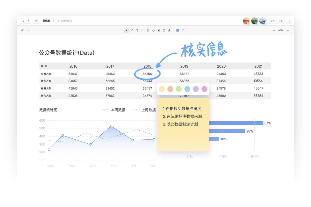Insert an image with image tool
The height and width of the screenshot is (207, 311).
(159, 30)
